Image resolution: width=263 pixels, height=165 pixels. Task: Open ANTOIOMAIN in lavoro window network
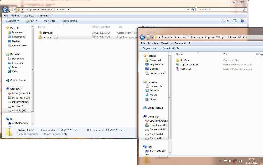(18, 123)
